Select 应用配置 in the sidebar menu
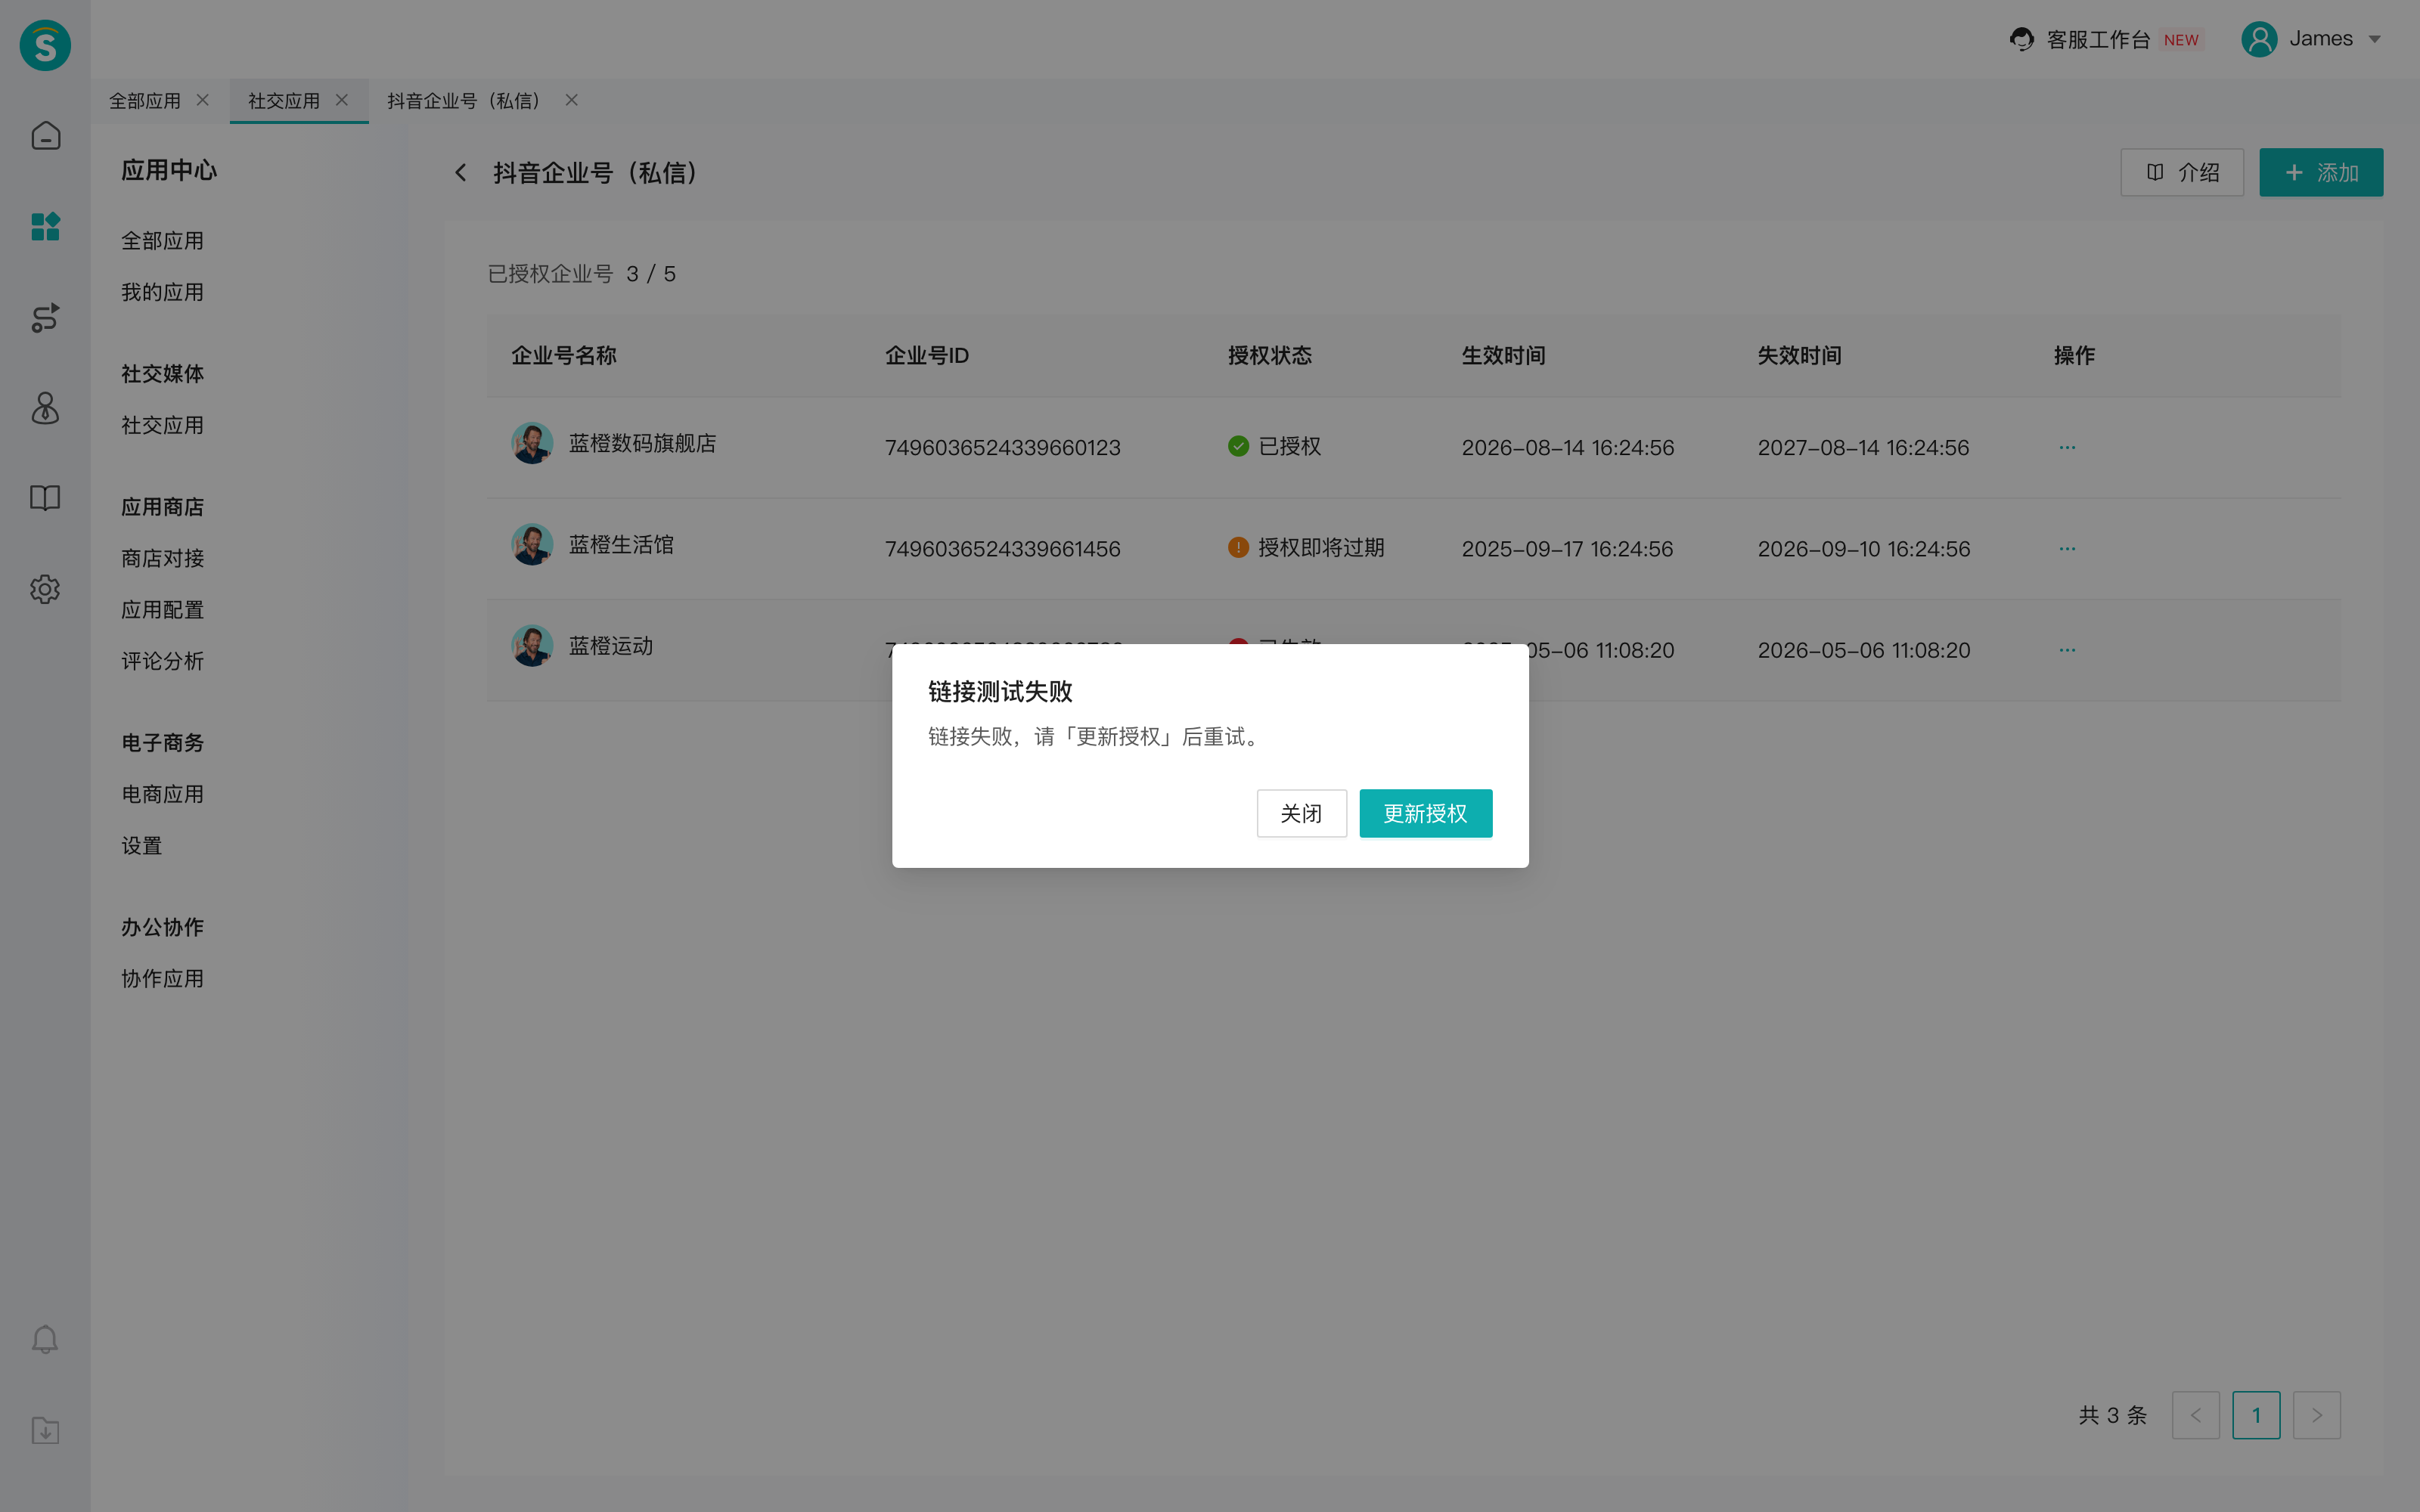Image resolution: width=2420 pixels, height=1512 pixels. 162,610
